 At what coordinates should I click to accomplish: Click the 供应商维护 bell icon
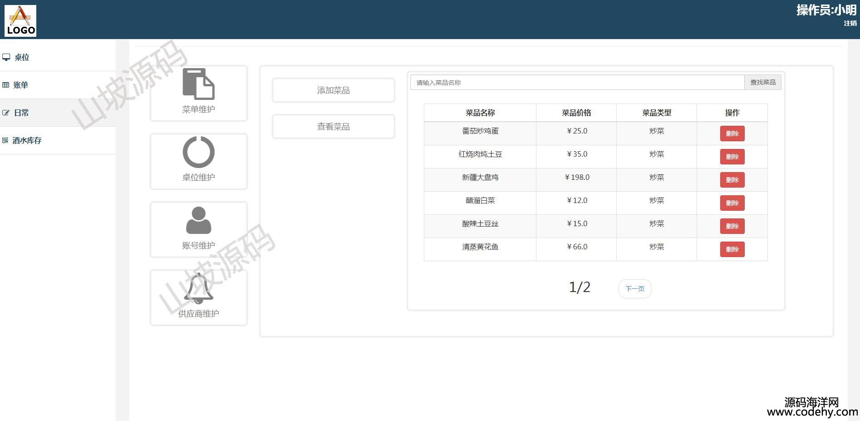(x=198, y=288)
